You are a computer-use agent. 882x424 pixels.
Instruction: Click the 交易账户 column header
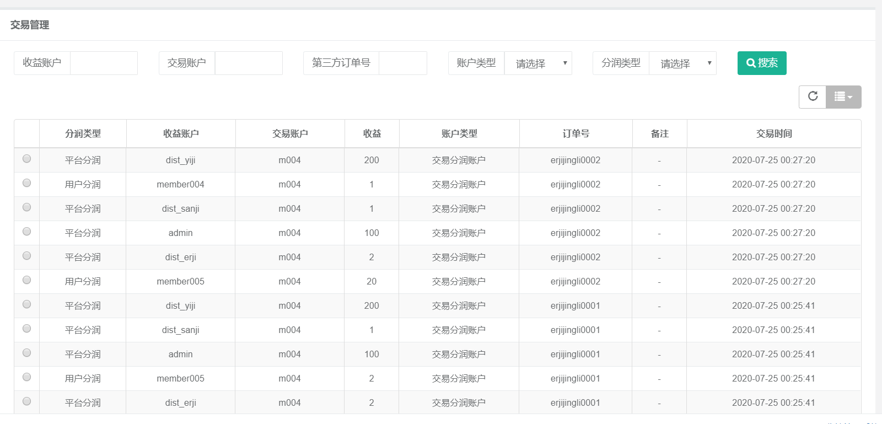pos(290,133)
